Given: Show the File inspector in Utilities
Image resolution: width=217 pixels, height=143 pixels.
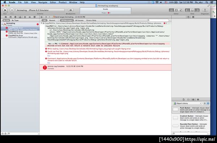Looking at the screenshot, I should 188,17.
